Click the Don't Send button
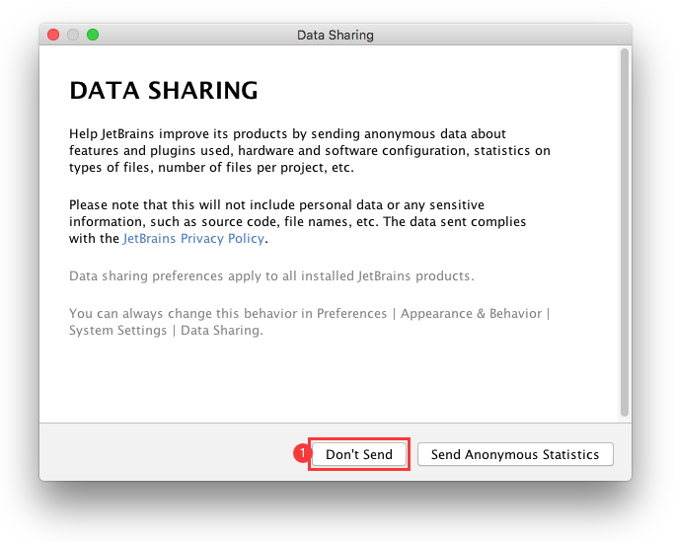This screenshot has width=674, height=542. click(x=359, y=455)
